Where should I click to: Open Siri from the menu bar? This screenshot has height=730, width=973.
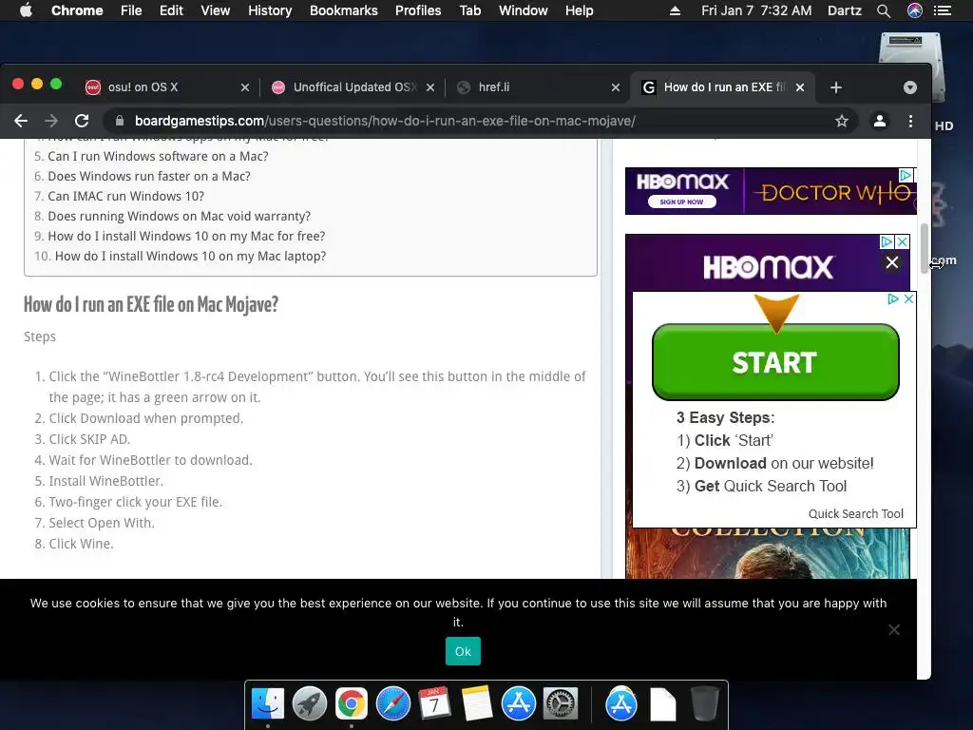[915, 10]
